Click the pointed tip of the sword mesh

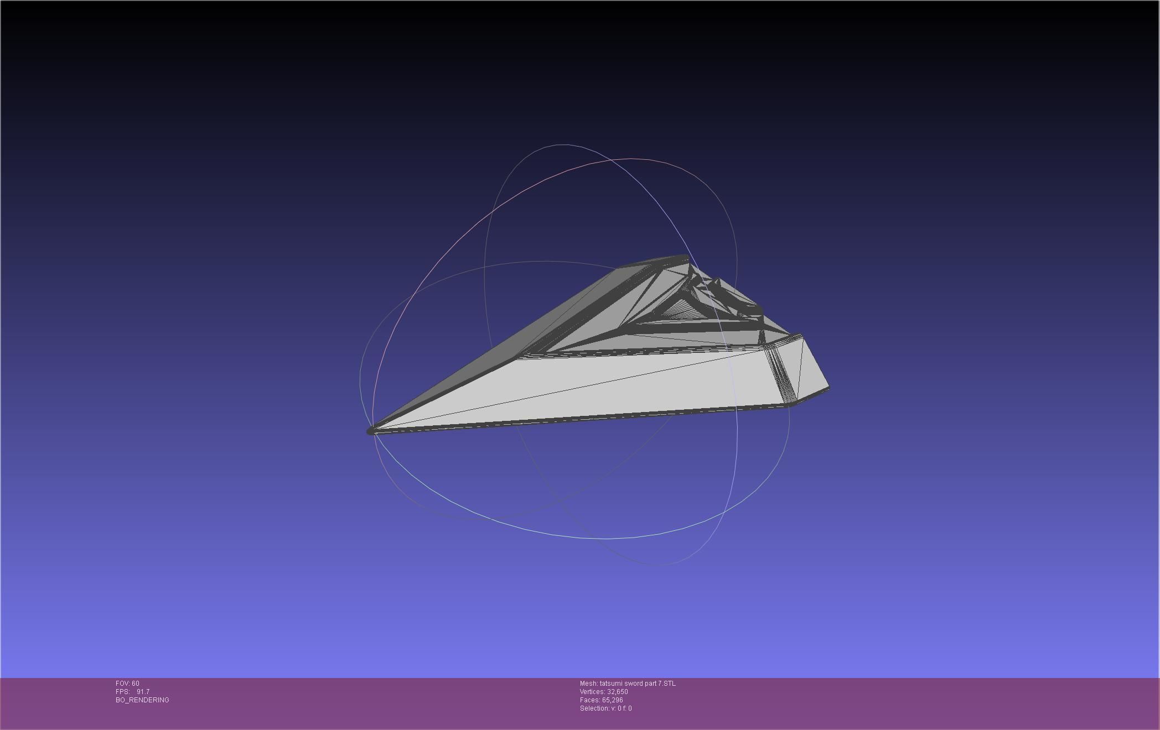click(x=370, y=431)
